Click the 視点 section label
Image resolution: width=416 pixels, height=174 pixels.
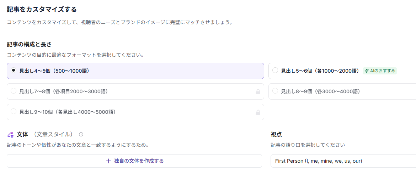(x=276, y=134)
